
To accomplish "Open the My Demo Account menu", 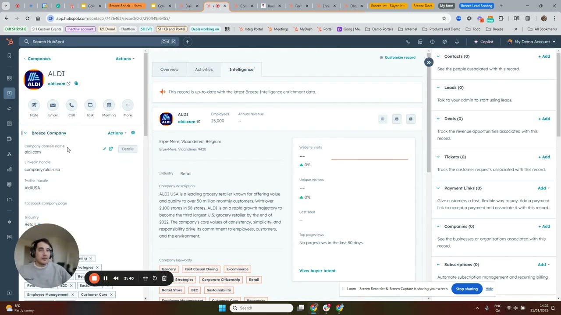I will 531,42.
